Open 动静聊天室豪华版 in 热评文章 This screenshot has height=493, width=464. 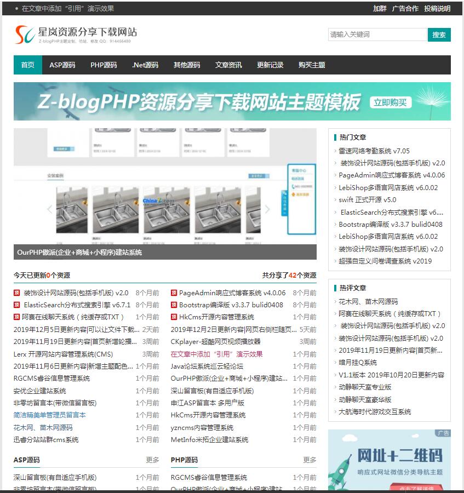(x=365, y=400)
